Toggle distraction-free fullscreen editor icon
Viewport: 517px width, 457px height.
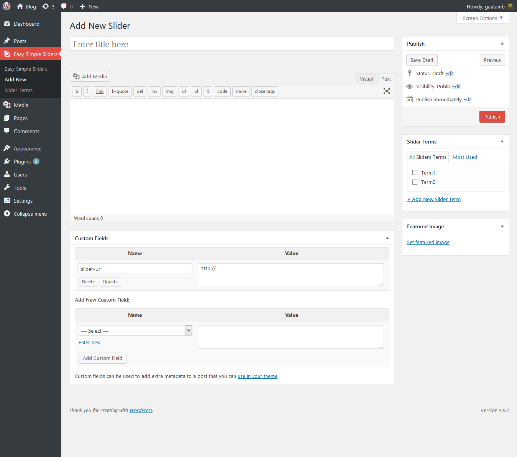387,91
